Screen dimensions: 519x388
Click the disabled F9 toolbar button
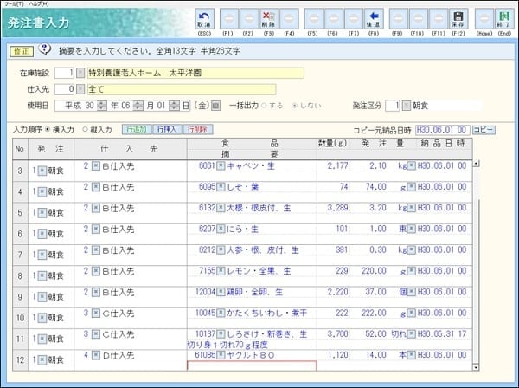(399, 19)
